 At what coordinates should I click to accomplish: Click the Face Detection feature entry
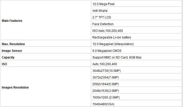(103, 24)
